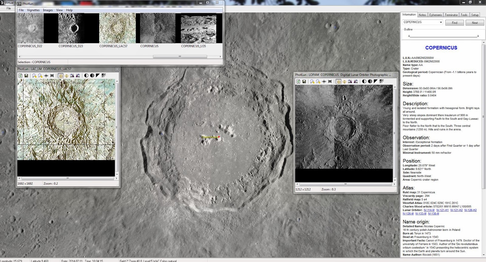This screenshot has height=262, width=486.
Task: Open Photlun Vignettes menu
Action: coord(33,10)
